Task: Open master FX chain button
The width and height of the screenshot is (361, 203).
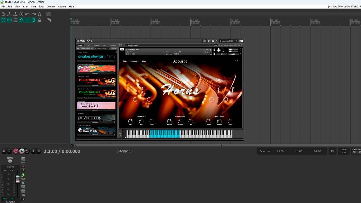Action: click(x=23, y=183)
